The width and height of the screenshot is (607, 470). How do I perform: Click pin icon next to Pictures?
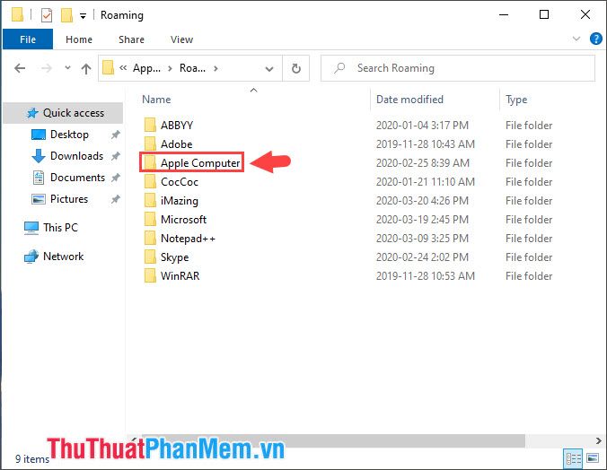coord(115,199)
